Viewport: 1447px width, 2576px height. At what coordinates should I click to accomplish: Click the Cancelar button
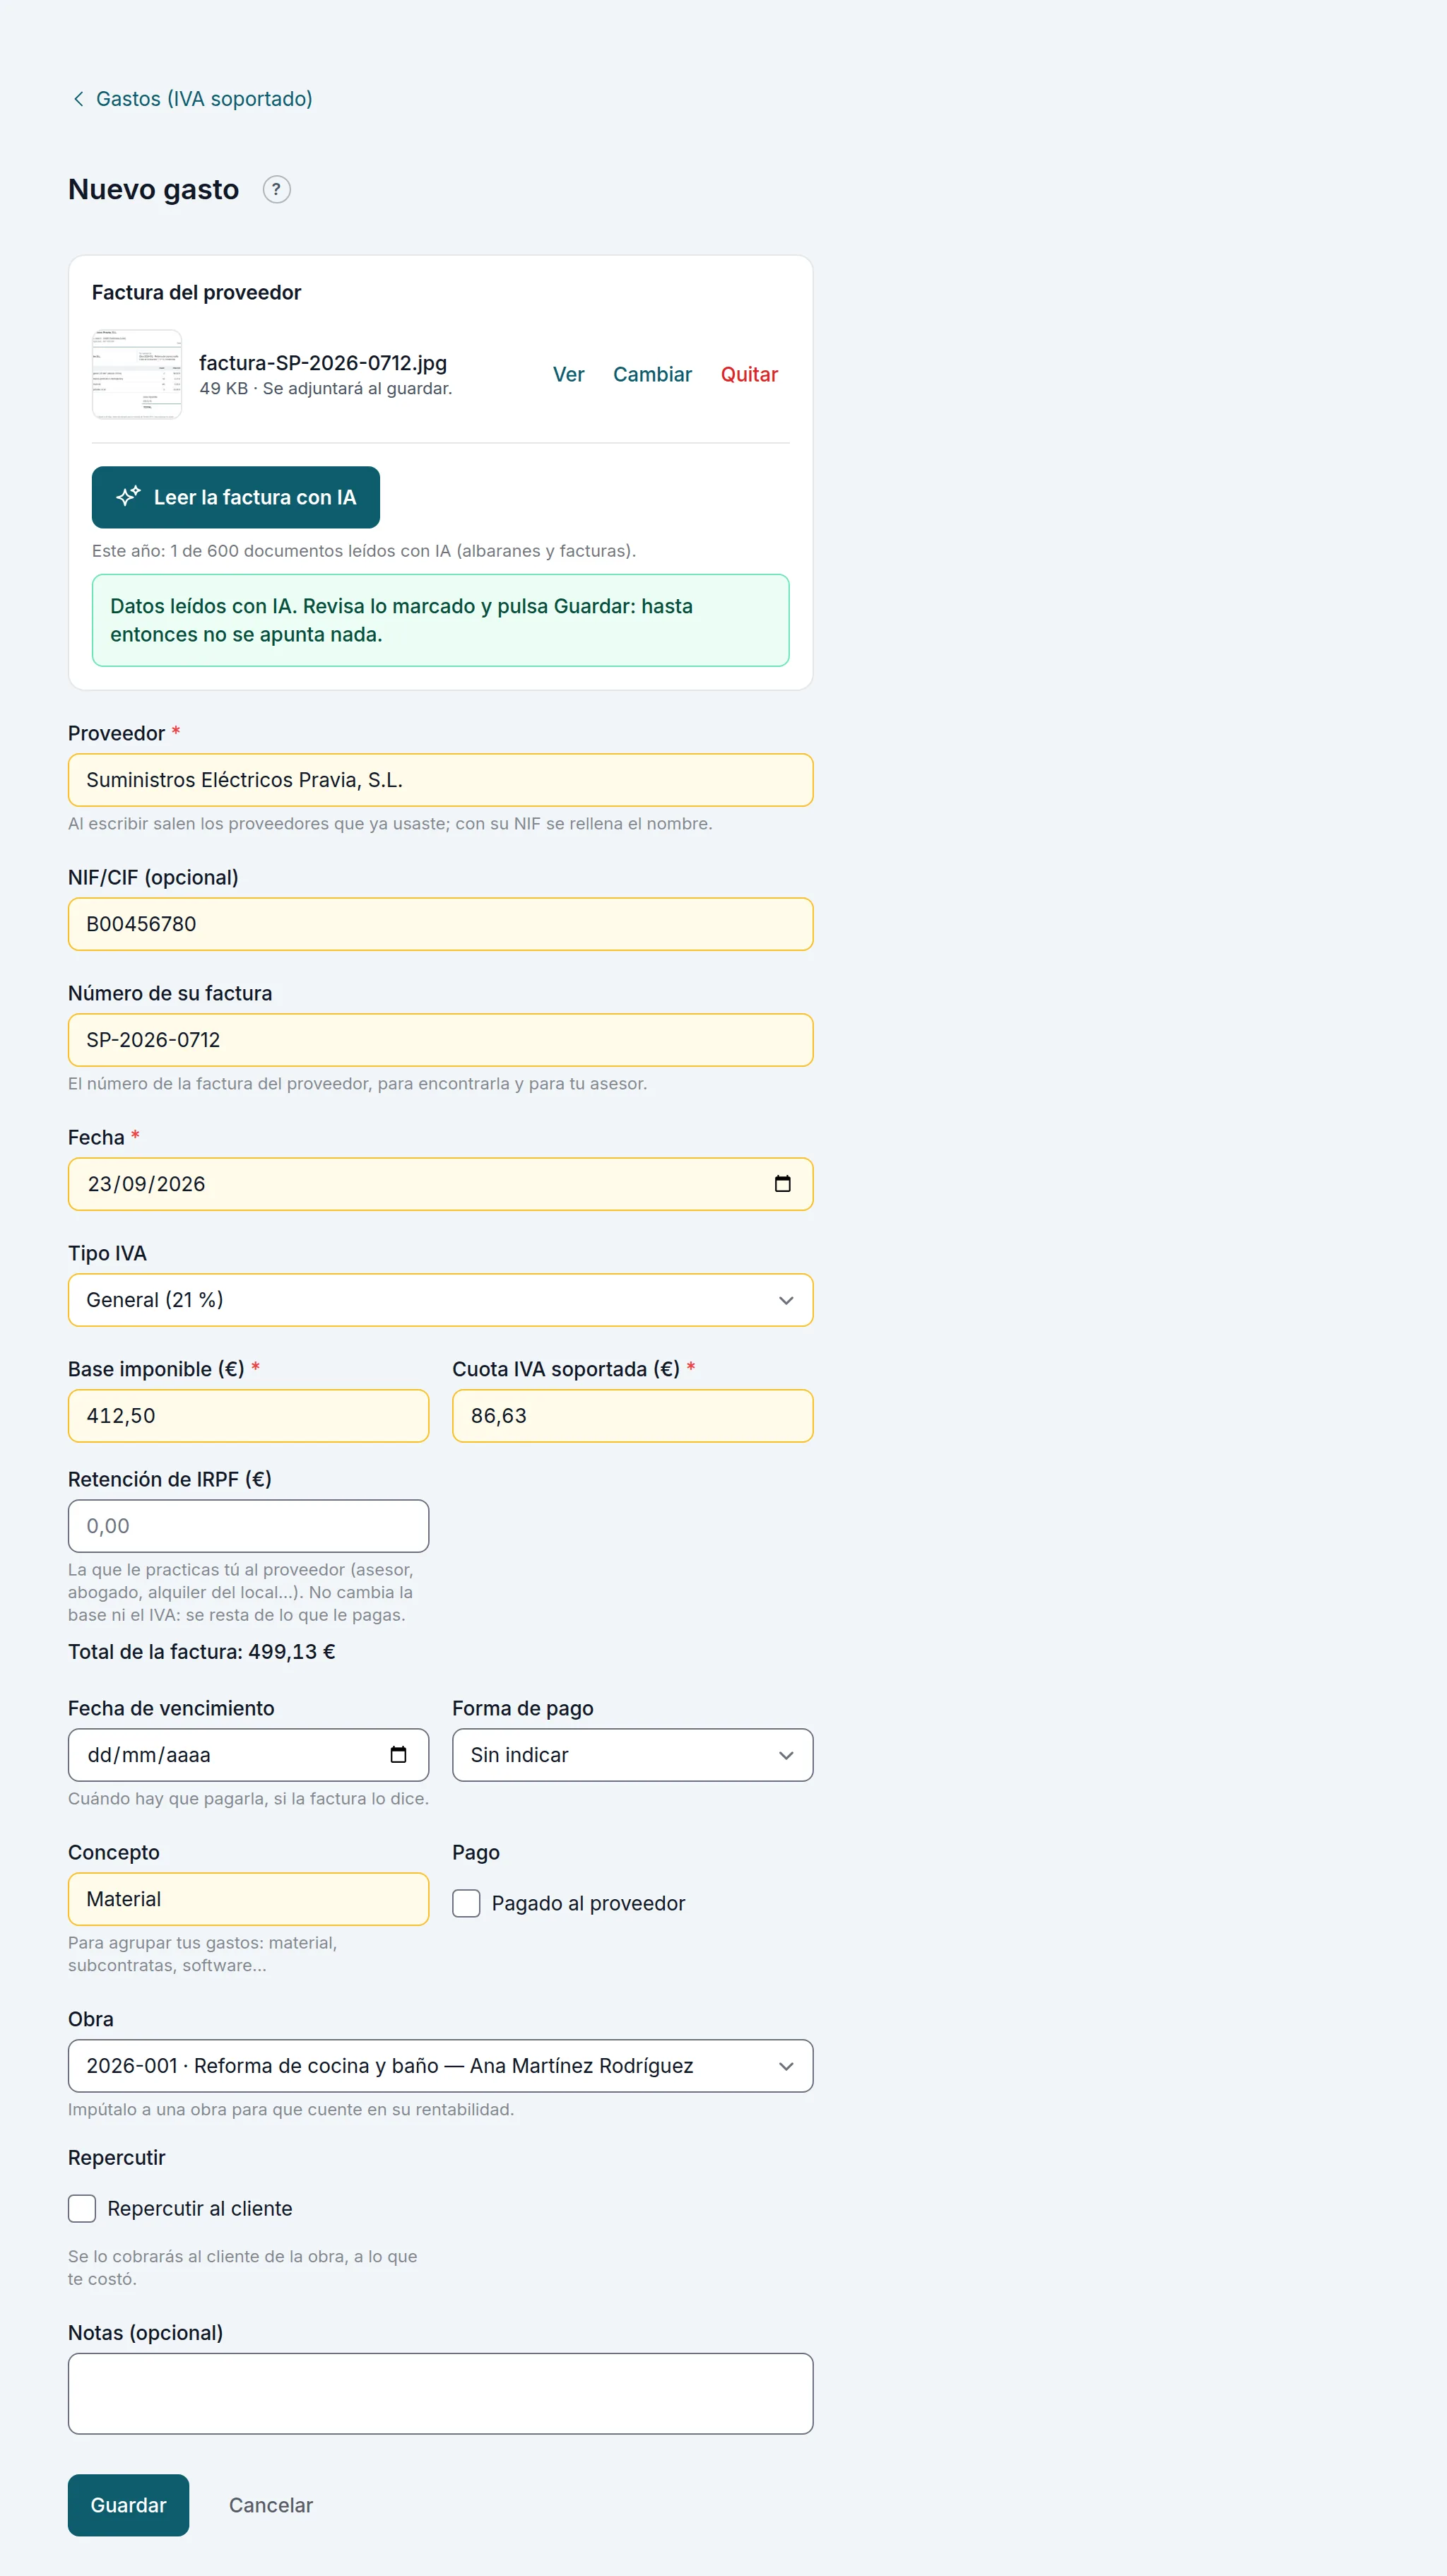(x=271, y=2505)
